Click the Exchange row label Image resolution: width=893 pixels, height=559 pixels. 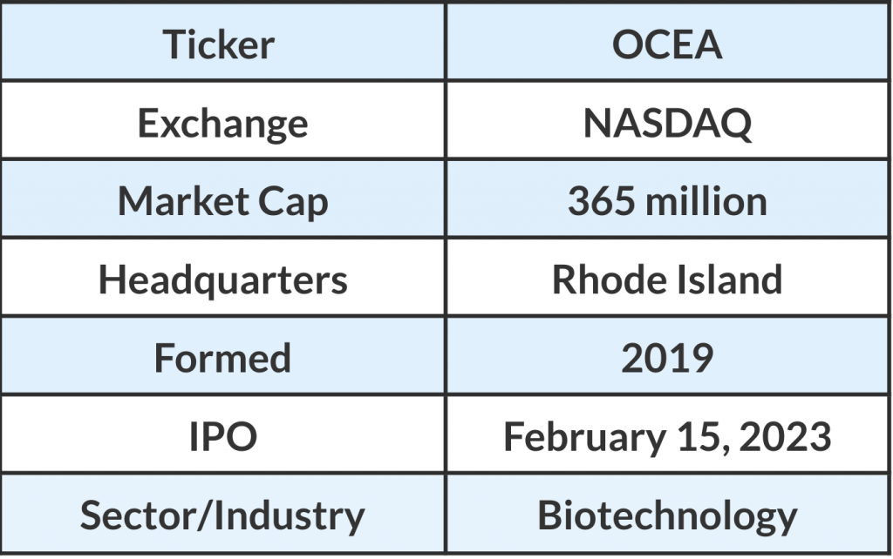(x=222, y=124)
